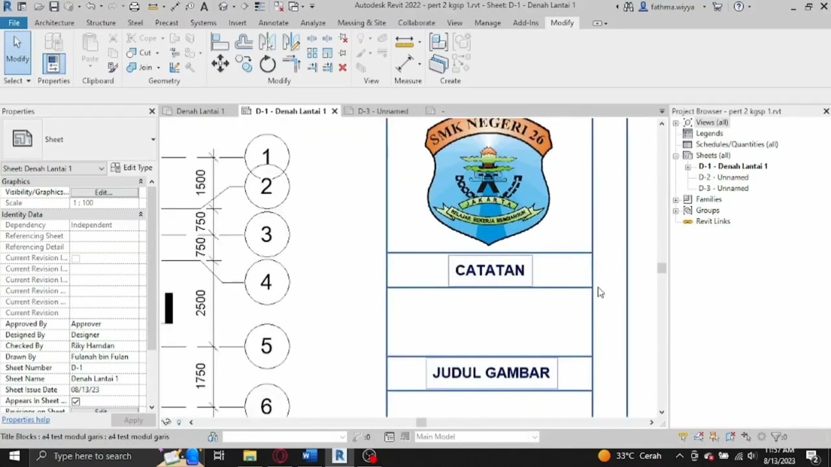Click the Join geometry tool

pyautogui.click(x=140, y=67)
